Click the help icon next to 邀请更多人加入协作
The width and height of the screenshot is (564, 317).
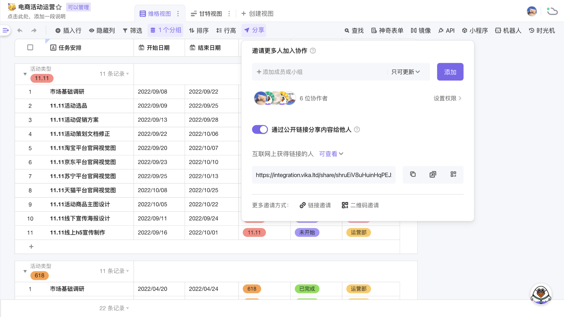[x=313, y=51]
